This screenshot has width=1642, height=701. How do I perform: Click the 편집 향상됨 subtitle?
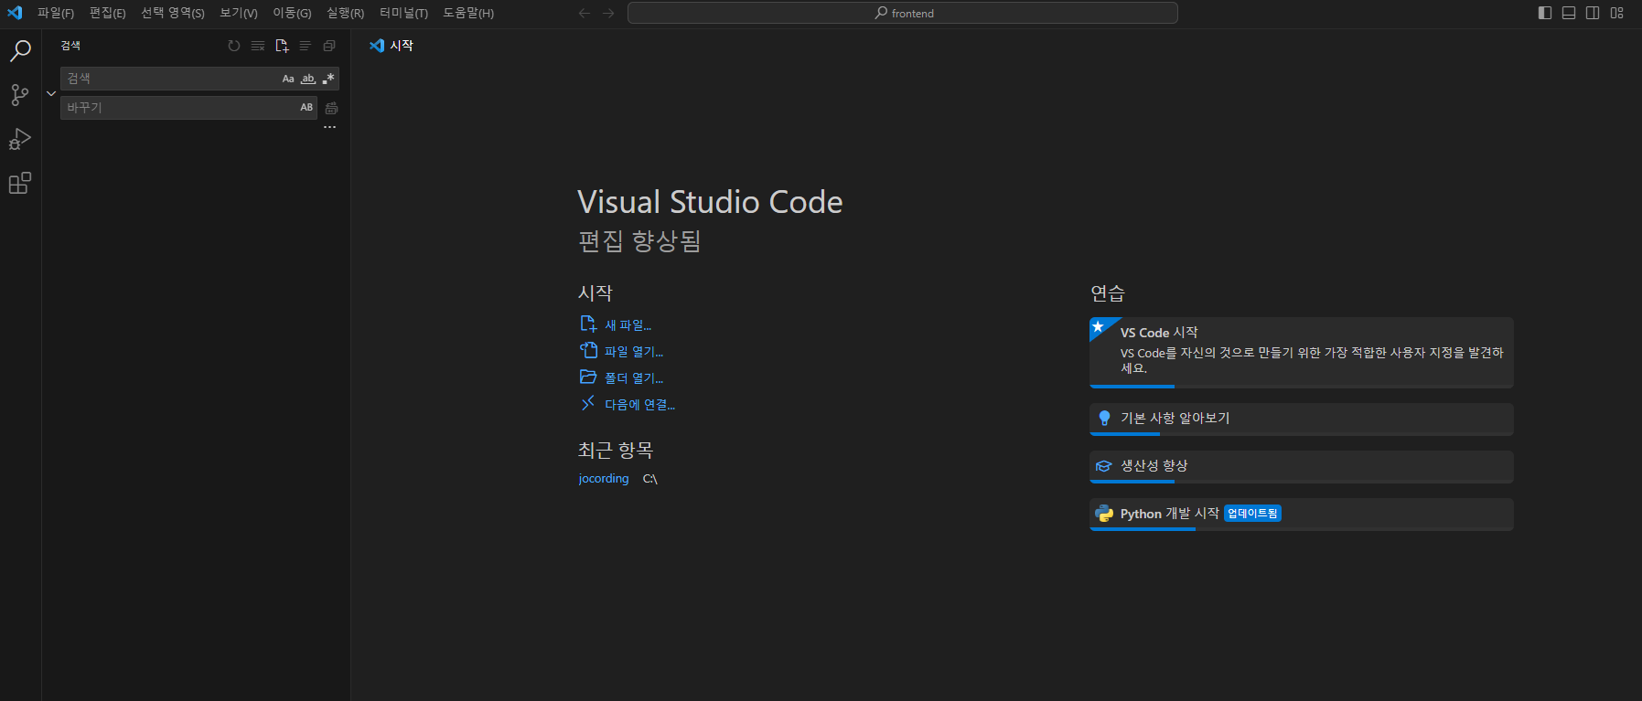[639, 241]
